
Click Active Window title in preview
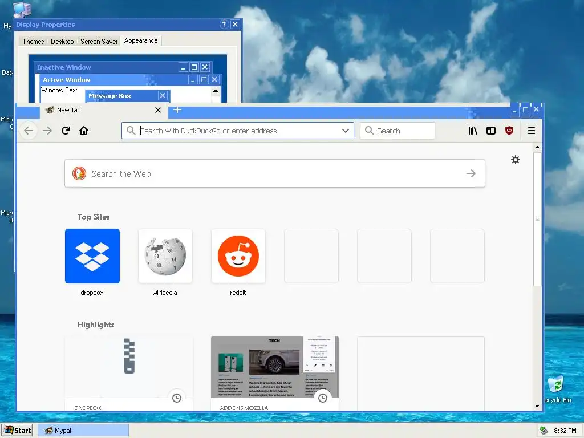67,80
